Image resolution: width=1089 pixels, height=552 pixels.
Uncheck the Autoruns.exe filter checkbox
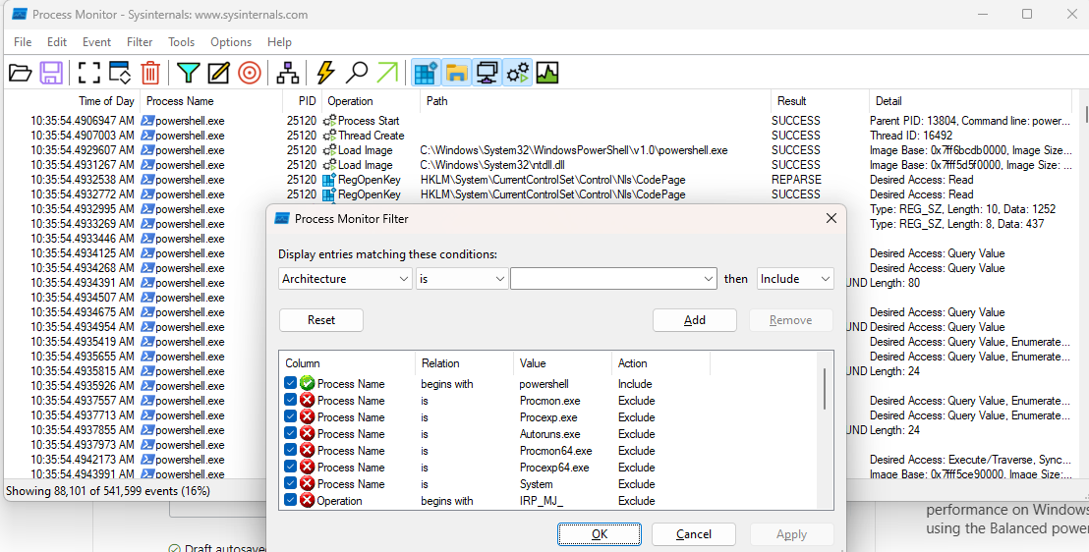(x=290, y=433)
